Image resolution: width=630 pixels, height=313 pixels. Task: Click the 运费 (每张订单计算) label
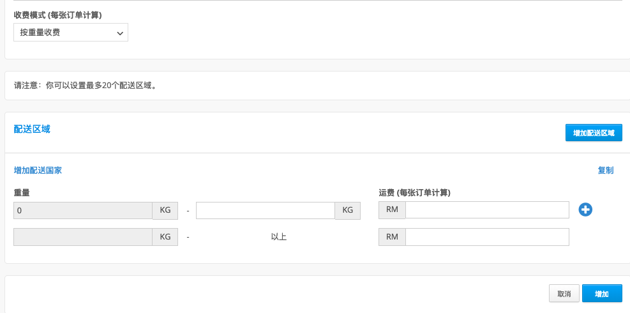pos(415,193)
